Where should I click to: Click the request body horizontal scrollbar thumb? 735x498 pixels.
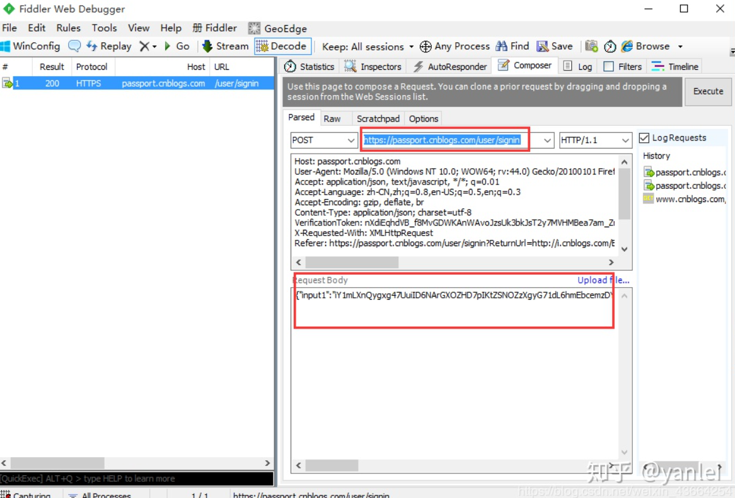332,465
